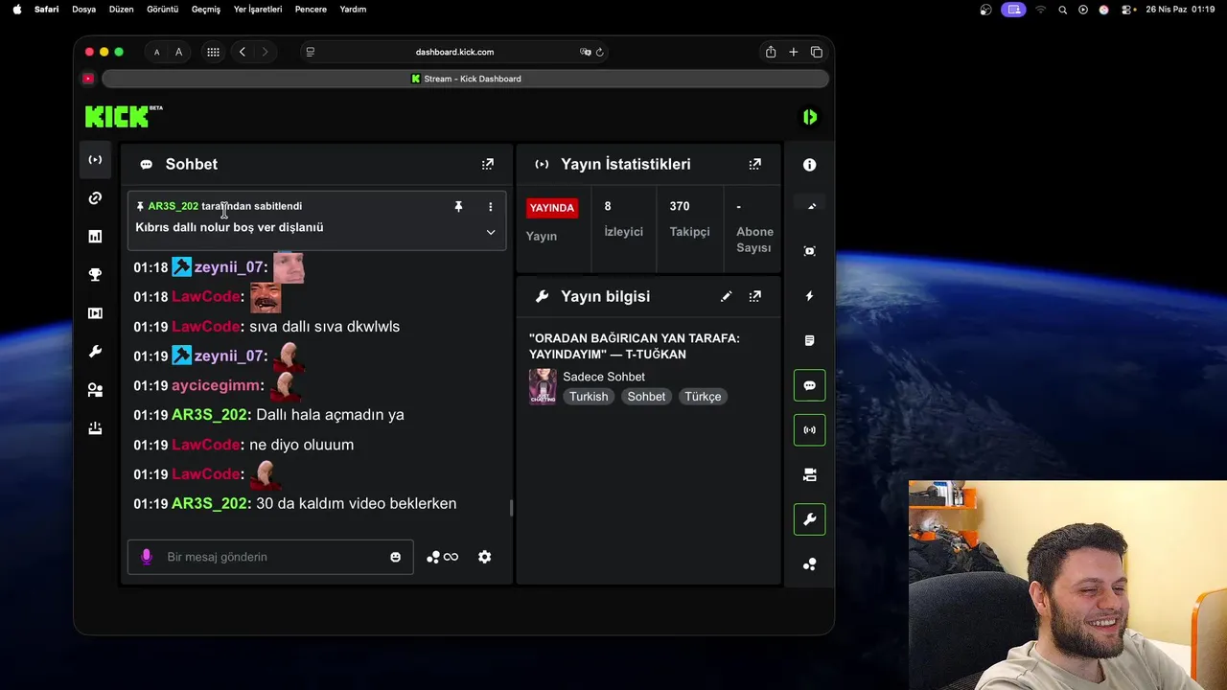Open a new Safari tab with plus
Viewport: 1227px width, 690px height.
pyautogui.click(x=793, y=52)
